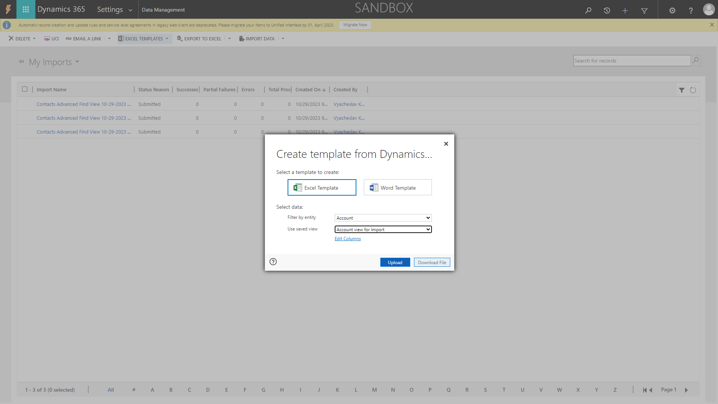Toggle the select-all checkbox in grid header
Viewport: 718px width, 404px height.
click(25, 89)
